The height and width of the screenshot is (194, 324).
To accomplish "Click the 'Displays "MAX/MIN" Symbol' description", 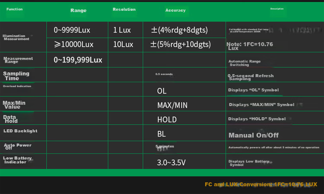I will [262, 104].
